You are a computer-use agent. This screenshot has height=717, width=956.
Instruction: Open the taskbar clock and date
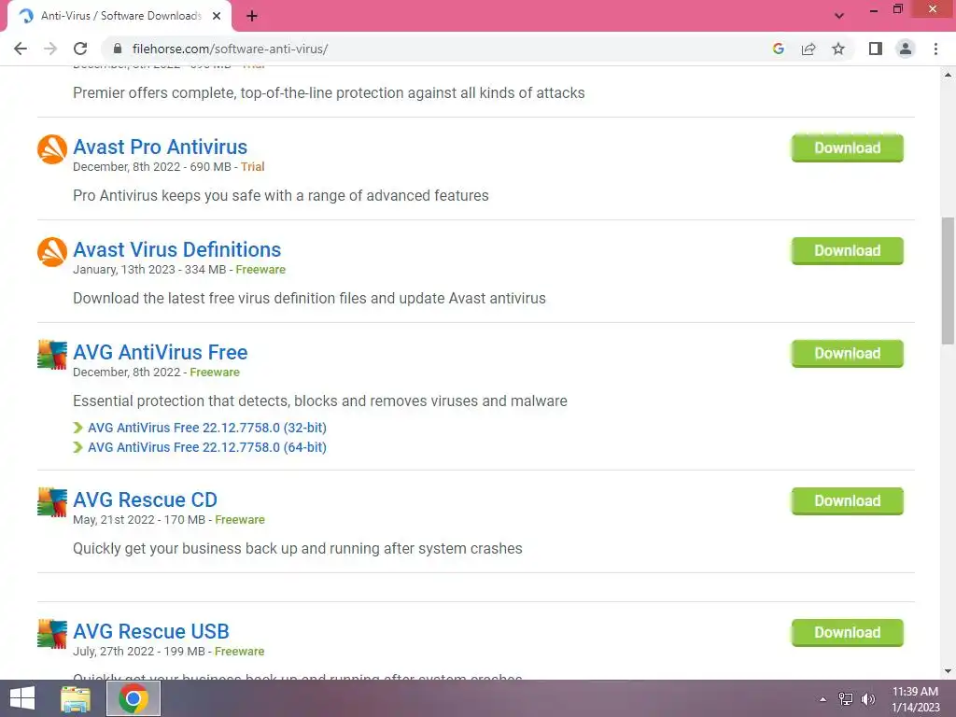(x=915, y=699)
